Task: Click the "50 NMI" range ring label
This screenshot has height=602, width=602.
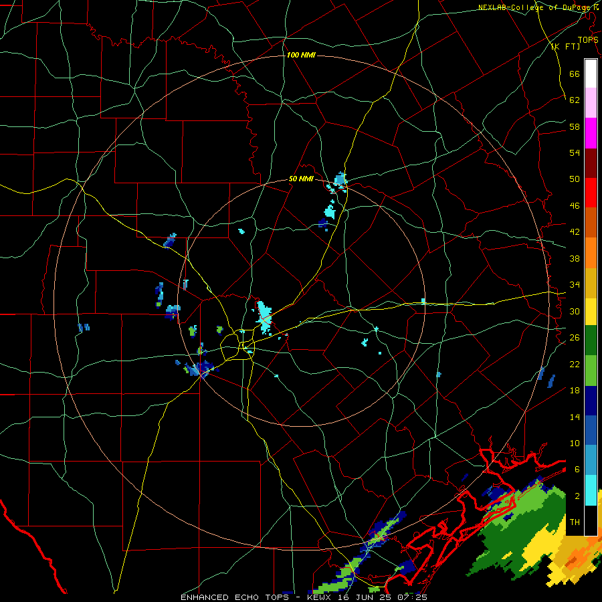Action: coord(301,179)
